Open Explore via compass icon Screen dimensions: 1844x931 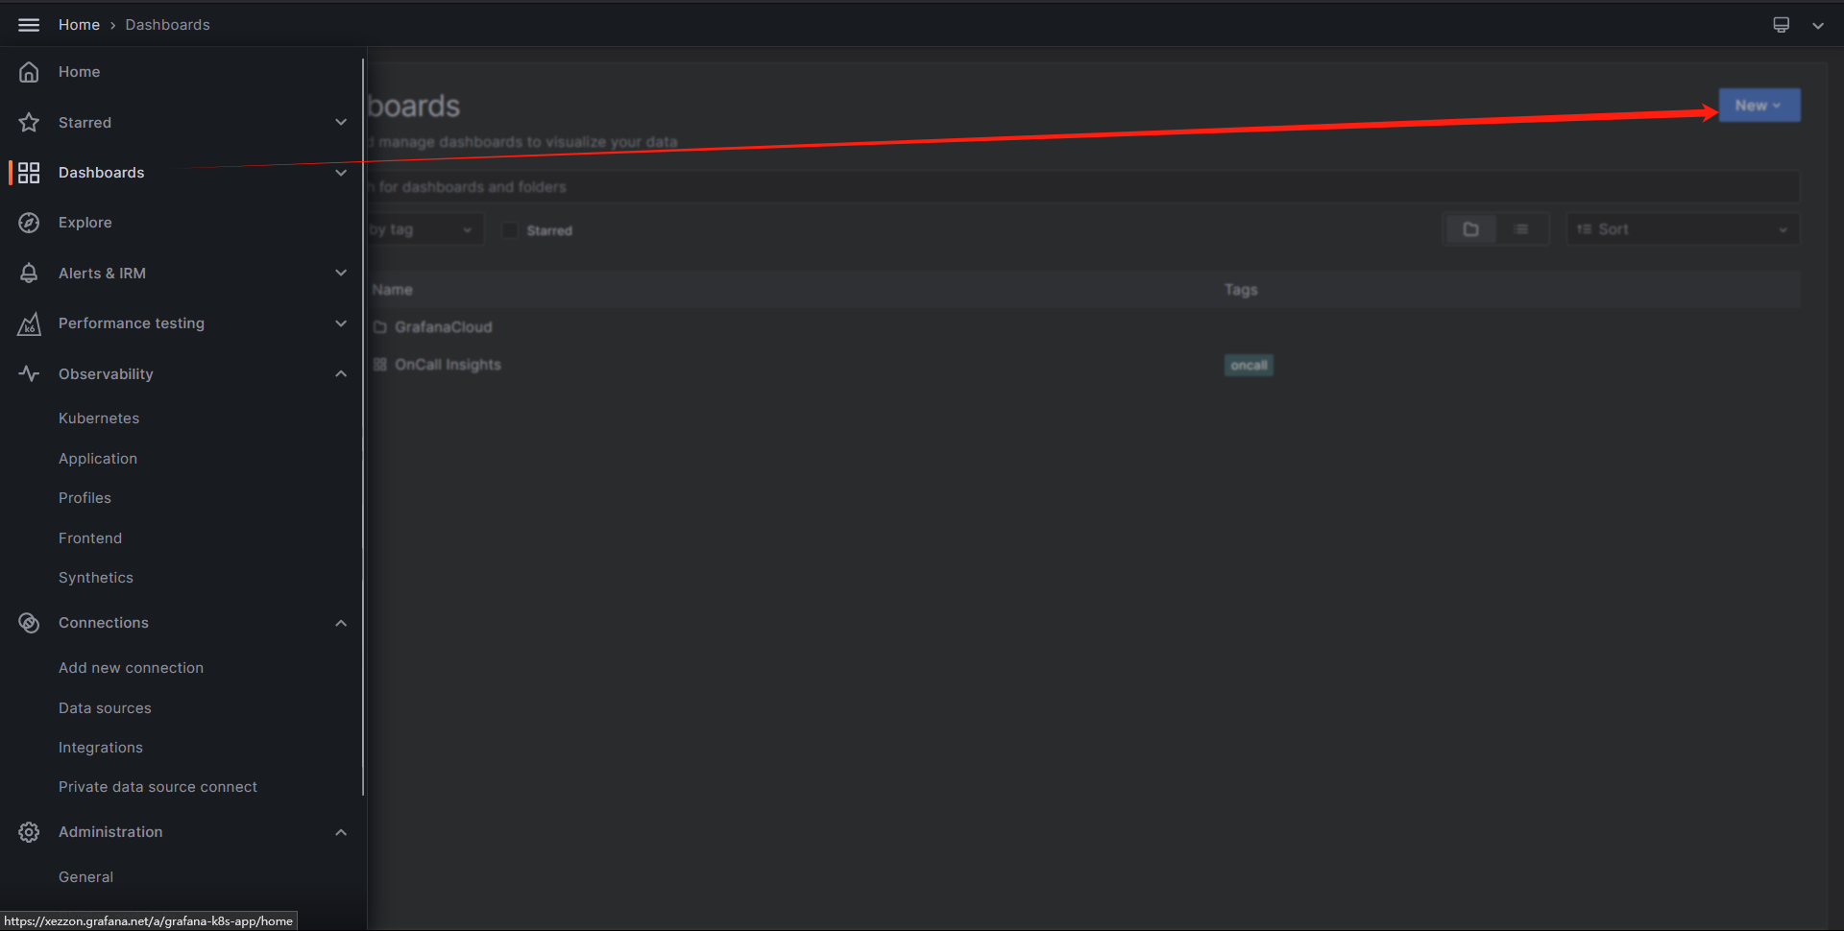pyautogui.click(x=29, y=223)
